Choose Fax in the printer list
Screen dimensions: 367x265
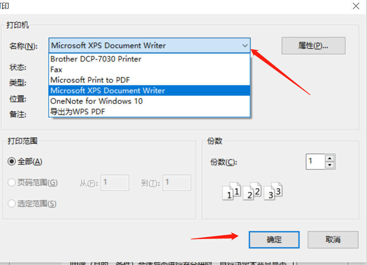tap(149, 69)
